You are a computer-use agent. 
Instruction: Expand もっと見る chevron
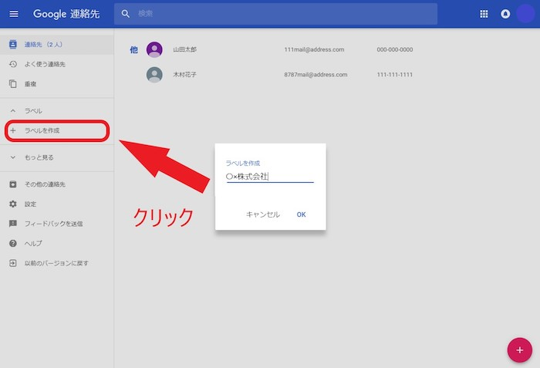13,157
